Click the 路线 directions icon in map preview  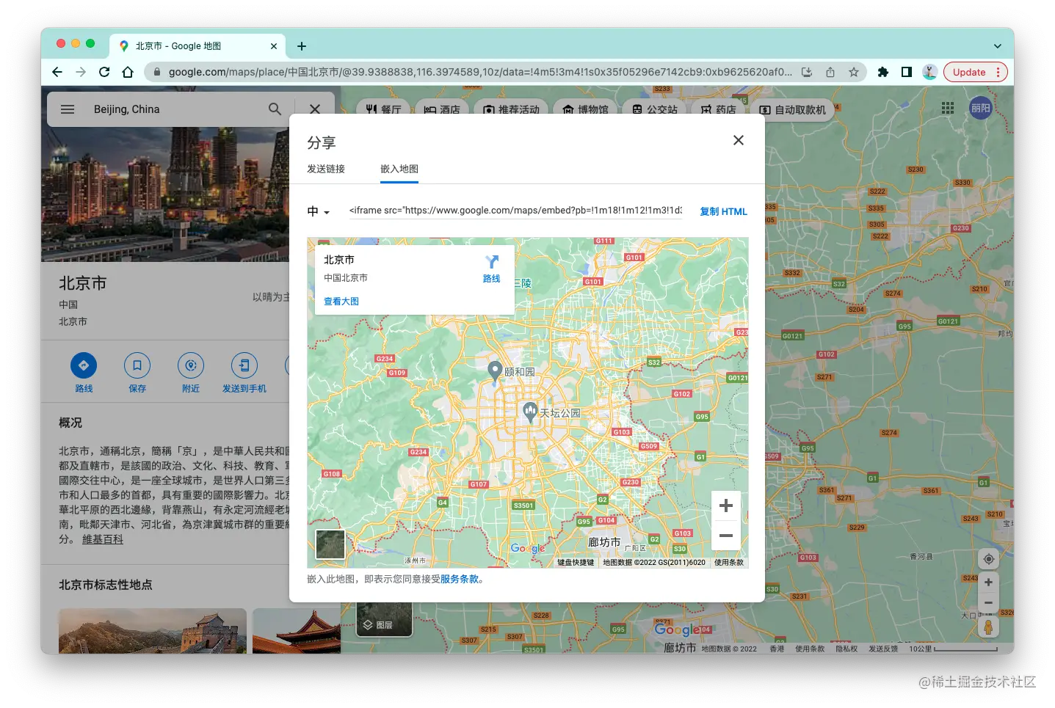pyautogui.click(x=491, y=262)
